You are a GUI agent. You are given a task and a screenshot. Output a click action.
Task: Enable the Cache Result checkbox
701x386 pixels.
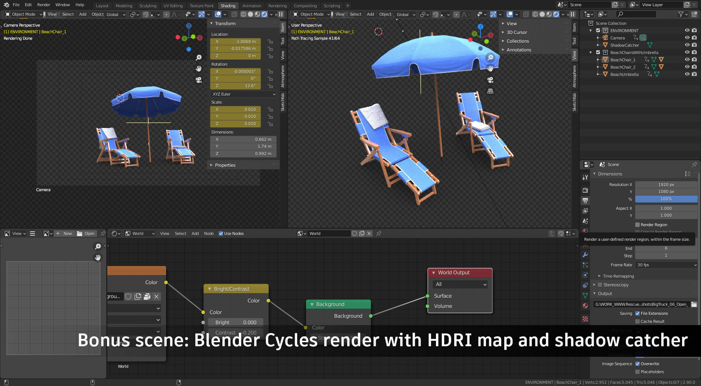637,321
